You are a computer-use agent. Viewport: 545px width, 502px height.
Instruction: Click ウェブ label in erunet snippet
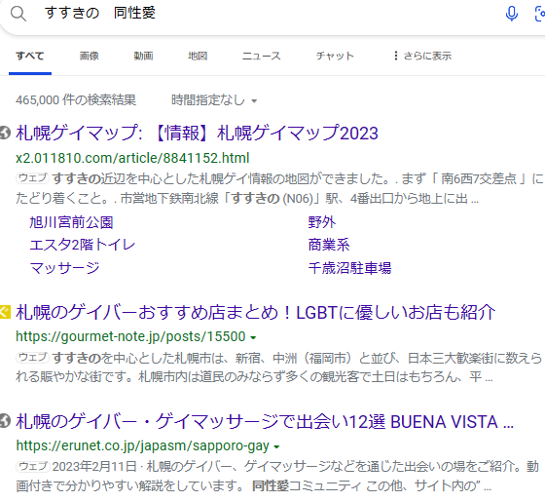pos(33,466)
